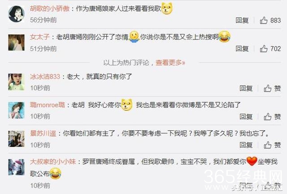Open 景苏川遥's profile avatar
The width and height of the screenshot is (287, 194).
(x=16, y=139)
